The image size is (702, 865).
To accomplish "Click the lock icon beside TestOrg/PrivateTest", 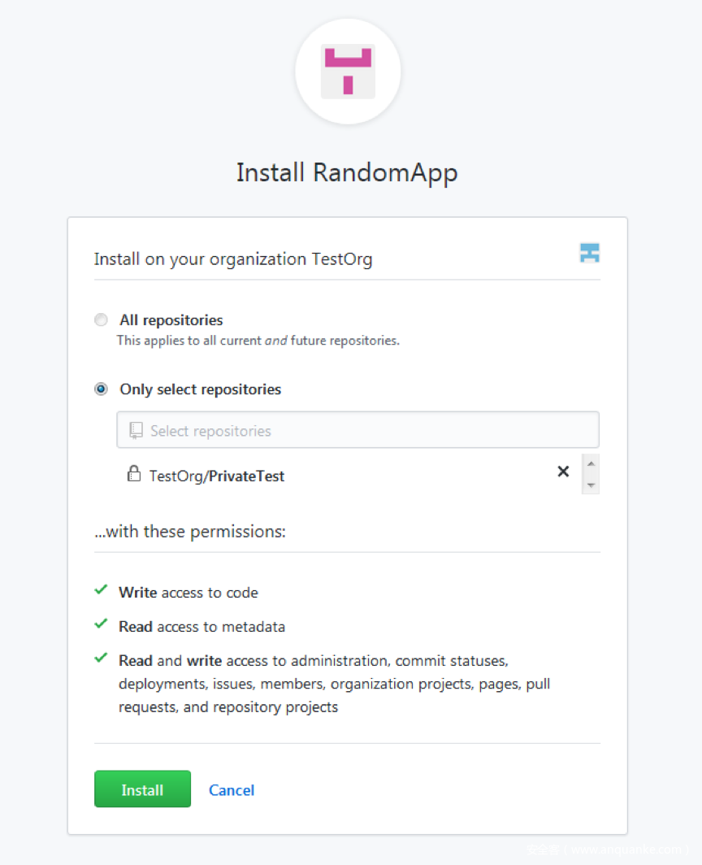I will pyautogui.click(x=134, y=473).
